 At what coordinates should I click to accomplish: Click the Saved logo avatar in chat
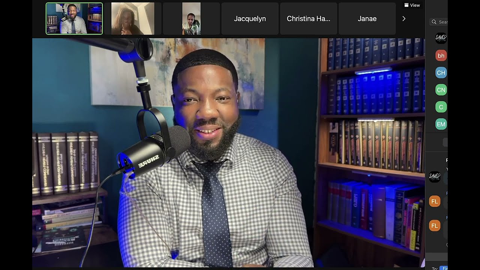435,177
